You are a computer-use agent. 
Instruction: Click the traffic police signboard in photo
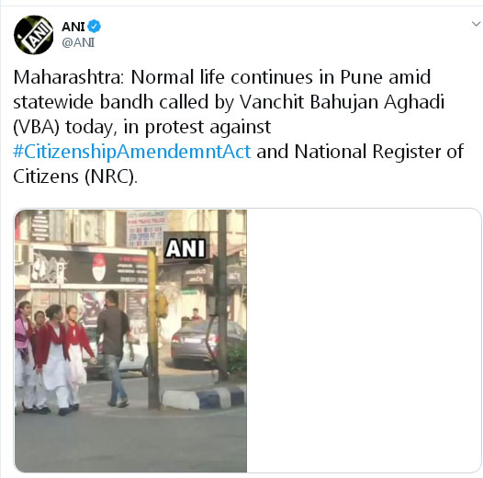coord(145,228)
